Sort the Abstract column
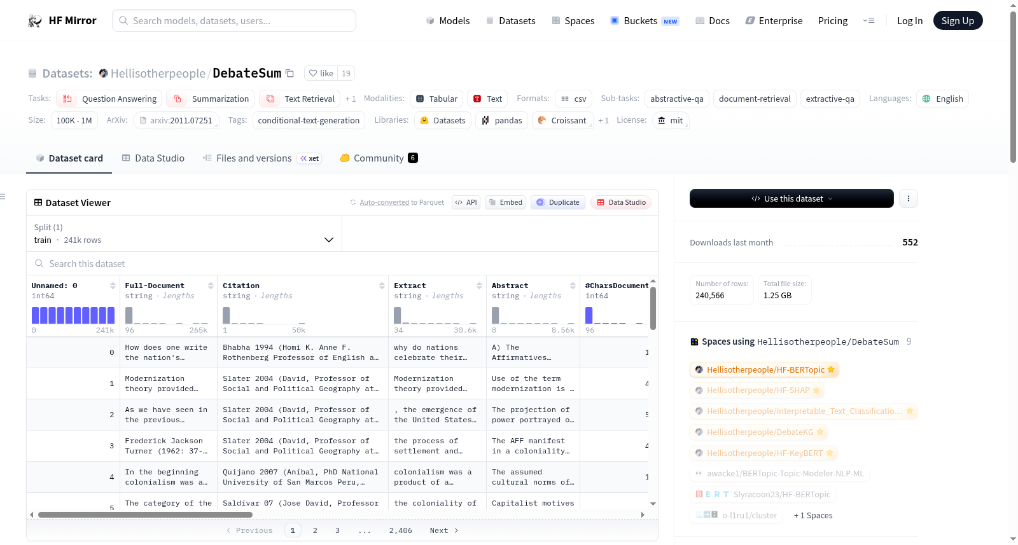Screen dimensions: 1018x545 tap(573, 286)
